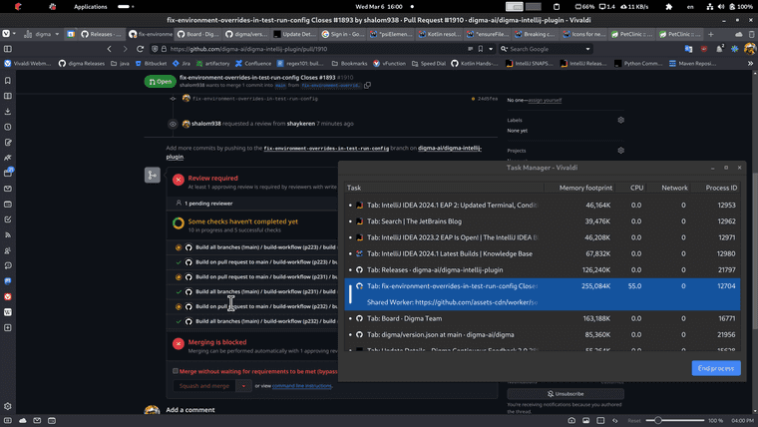Open page actions code icon in the status bar

pyautogui.click(x=615, y=421)
